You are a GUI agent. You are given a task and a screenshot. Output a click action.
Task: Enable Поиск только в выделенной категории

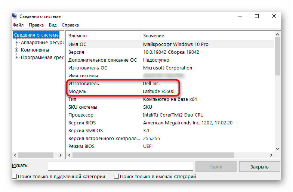[14, 176]
